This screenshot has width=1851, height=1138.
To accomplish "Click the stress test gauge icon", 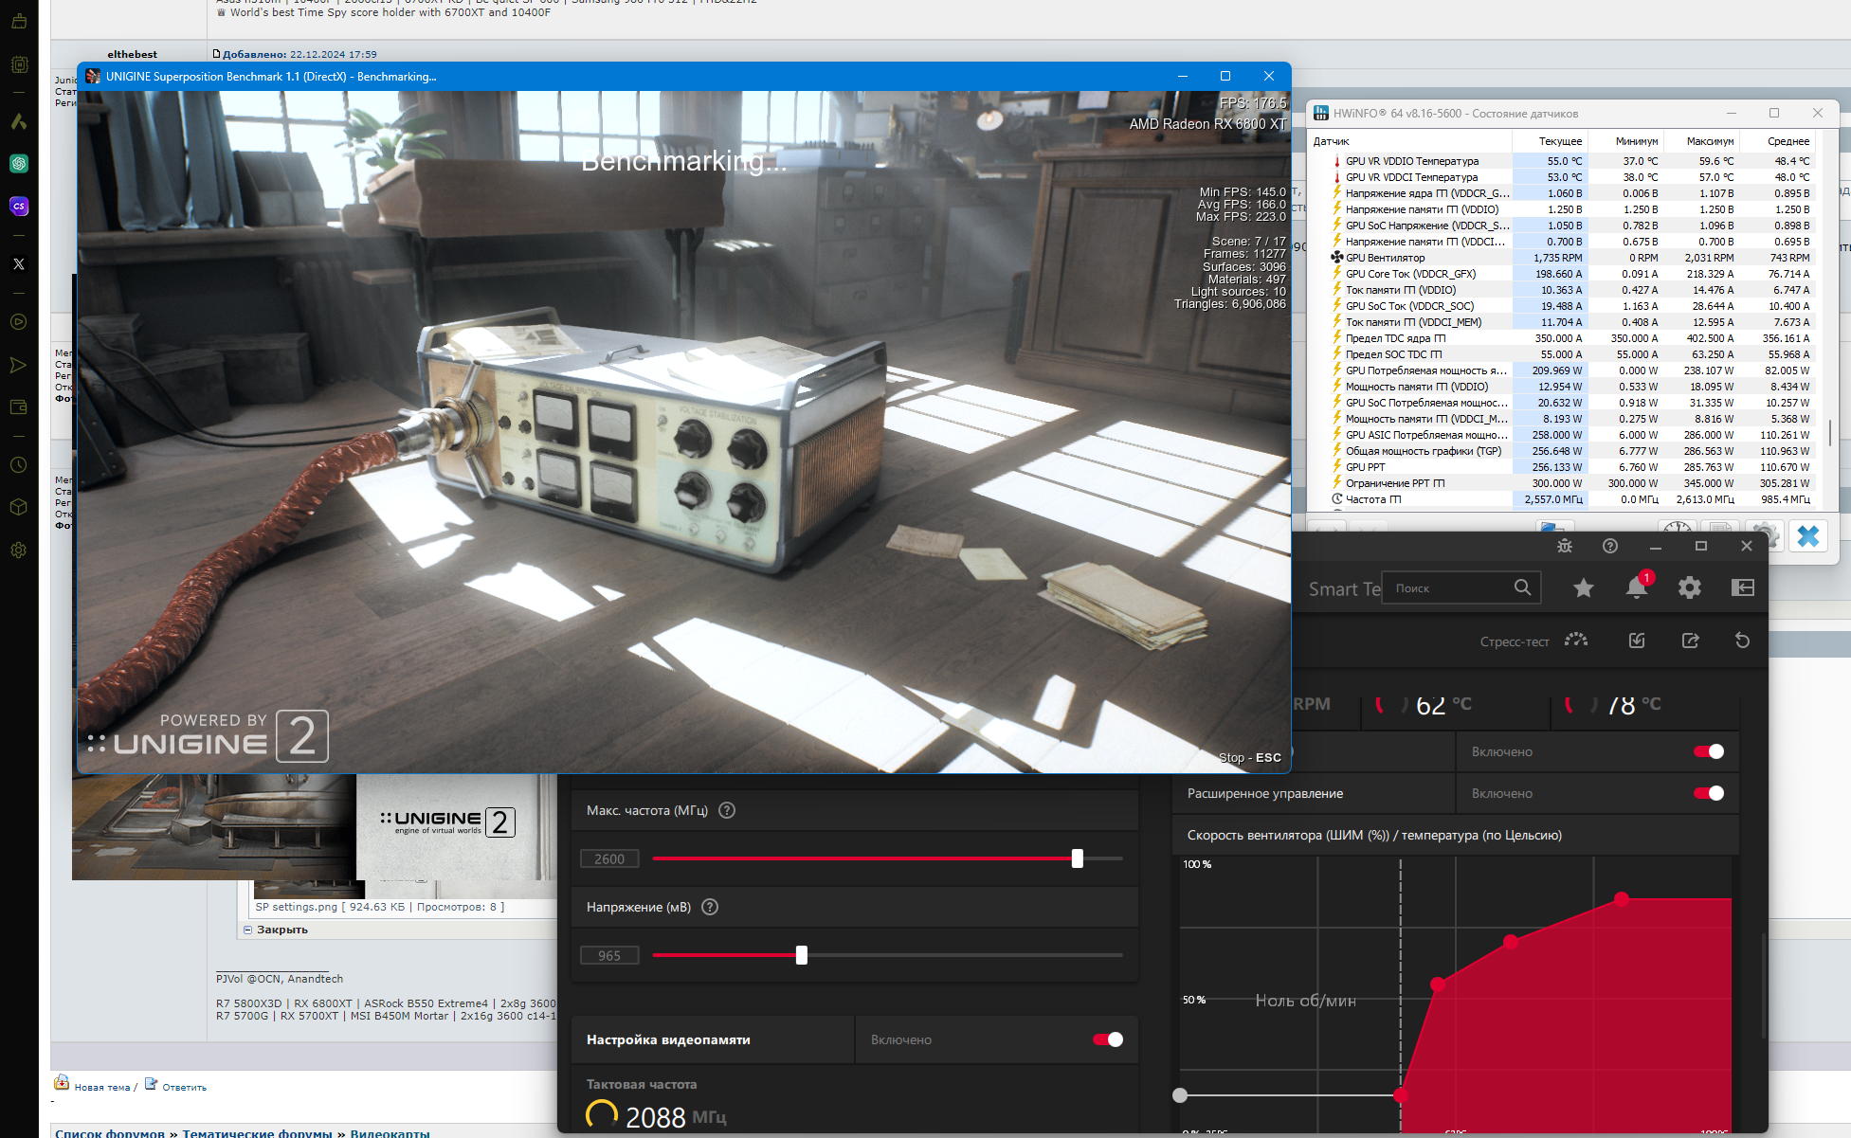I will [1576, 641].
